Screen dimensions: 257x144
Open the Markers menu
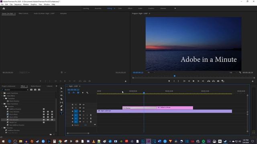click(x=26, y=4)
